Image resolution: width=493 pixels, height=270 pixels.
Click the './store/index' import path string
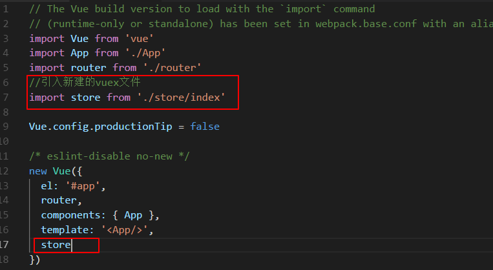(181, 97)
